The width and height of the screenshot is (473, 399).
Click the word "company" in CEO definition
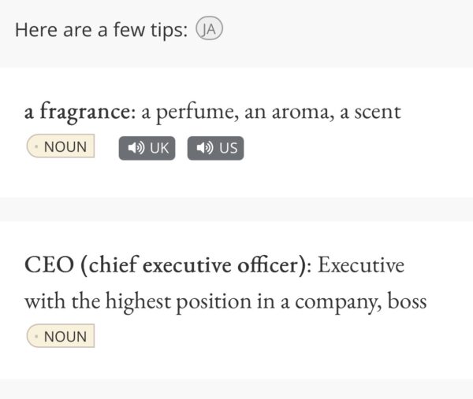pos(340,301)
